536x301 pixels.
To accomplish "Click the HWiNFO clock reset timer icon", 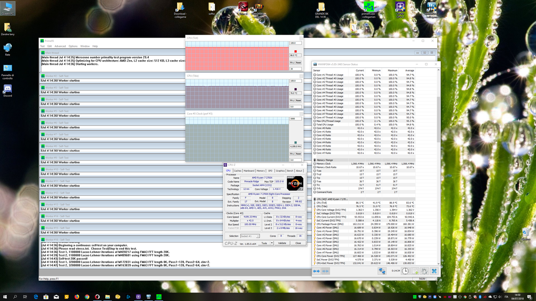I will coord(405,271).
